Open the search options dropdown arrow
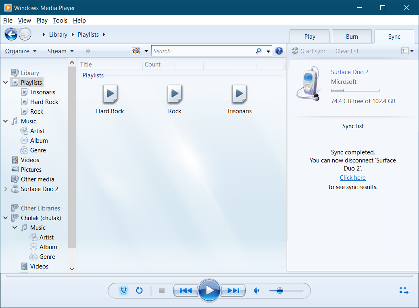This screenshot has height=308, width=419. click(268, 51)
